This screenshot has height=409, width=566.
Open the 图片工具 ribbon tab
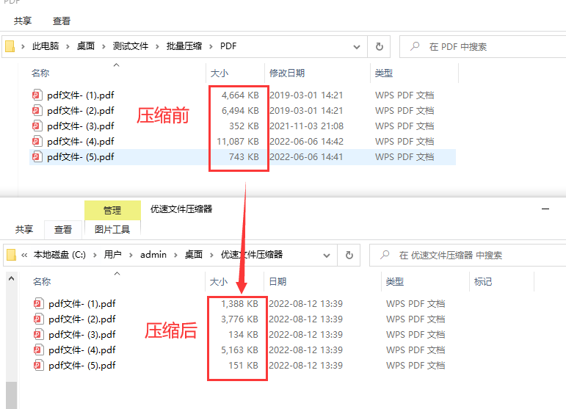pyautogui.click(x=112, y=230)
